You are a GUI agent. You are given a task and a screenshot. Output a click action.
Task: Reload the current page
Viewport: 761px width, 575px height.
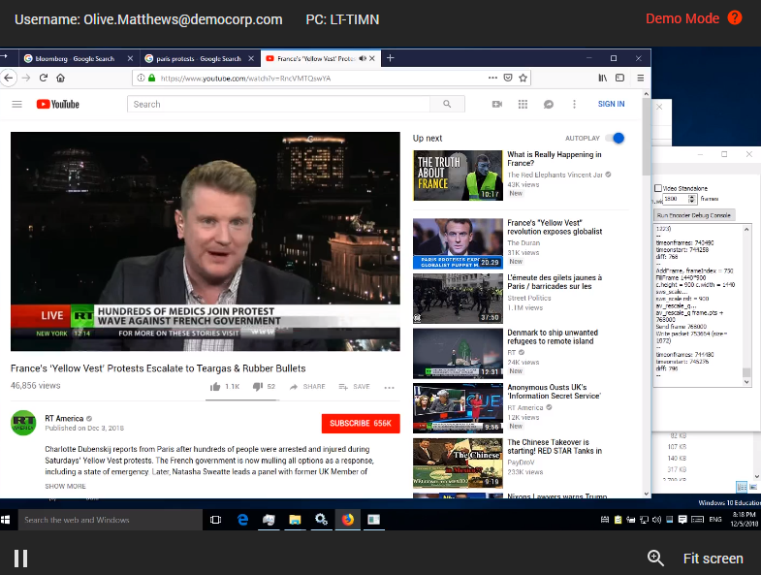[x=44, y=78]
